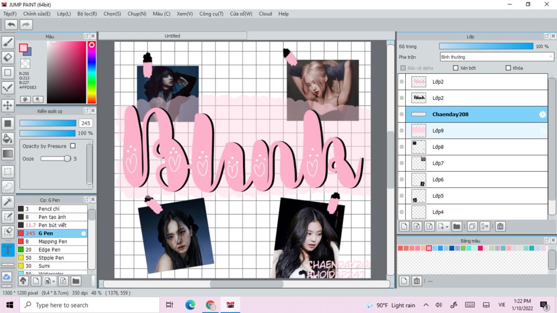The image size is (557, 313).
Task: Download brushes from cloud icon
Action: pos(23,281)
